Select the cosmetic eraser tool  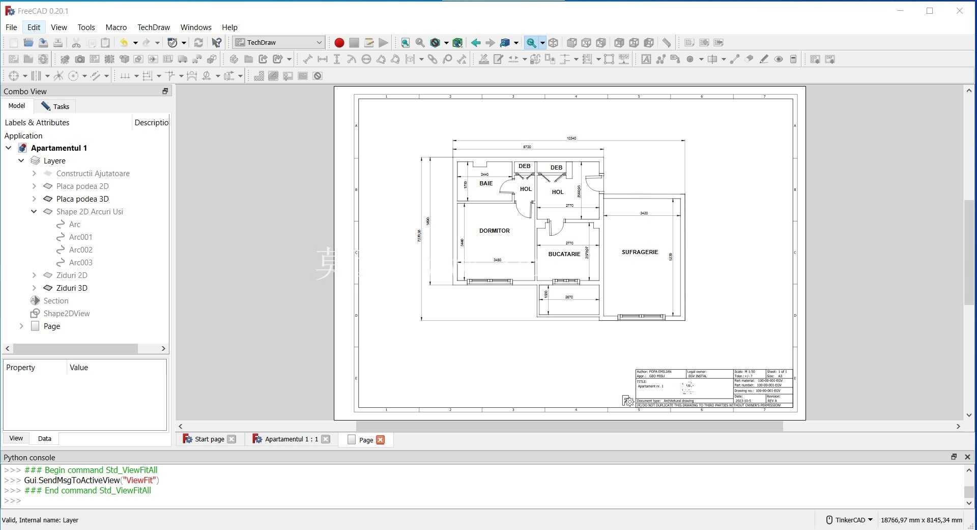(x=749, y=60)
